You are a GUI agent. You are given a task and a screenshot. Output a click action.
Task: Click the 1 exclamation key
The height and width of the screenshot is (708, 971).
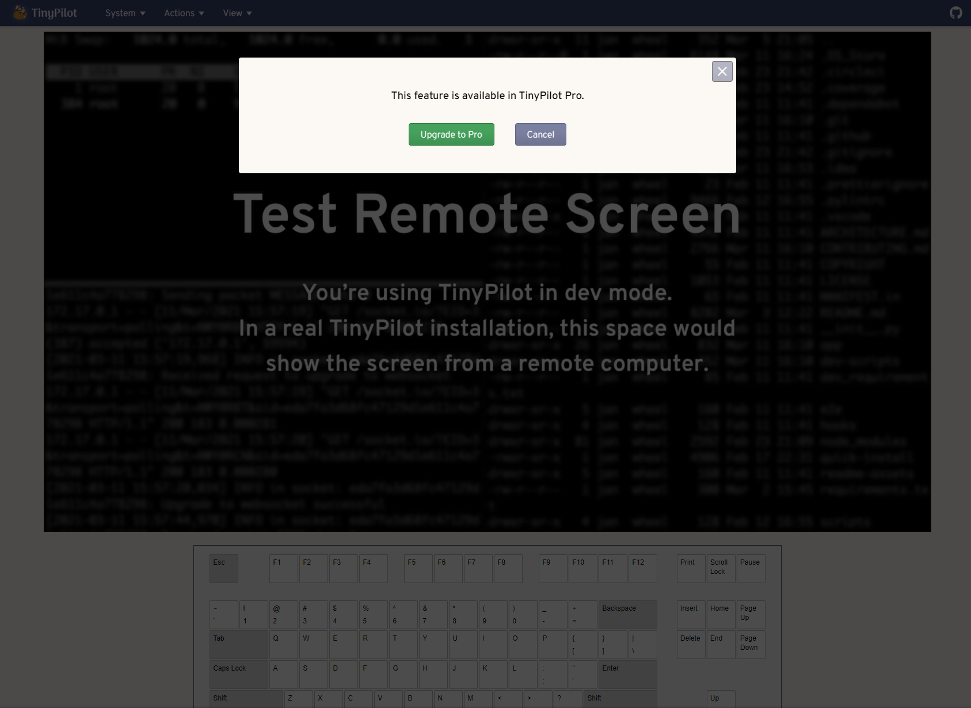254,615
